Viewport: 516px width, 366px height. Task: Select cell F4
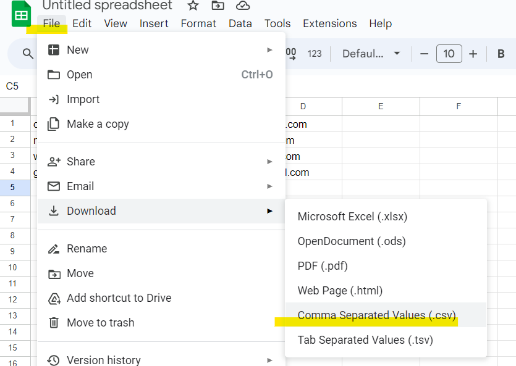[459, 172]
